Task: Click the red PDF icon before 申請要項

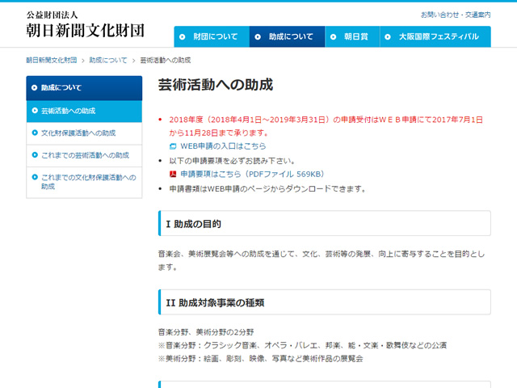Action: click(173, 174)
